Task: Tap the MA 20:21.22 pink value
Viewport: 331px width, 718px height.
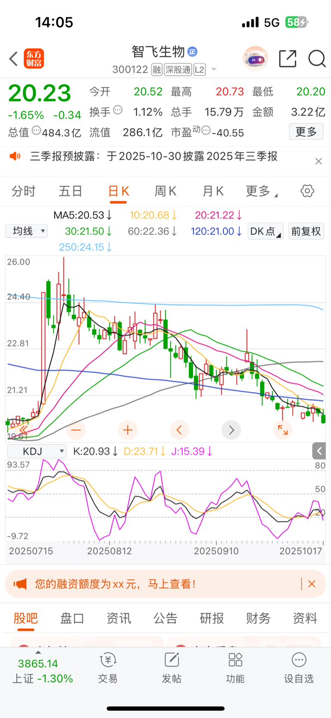Action: pyautogui.click(x=219, y=215)
